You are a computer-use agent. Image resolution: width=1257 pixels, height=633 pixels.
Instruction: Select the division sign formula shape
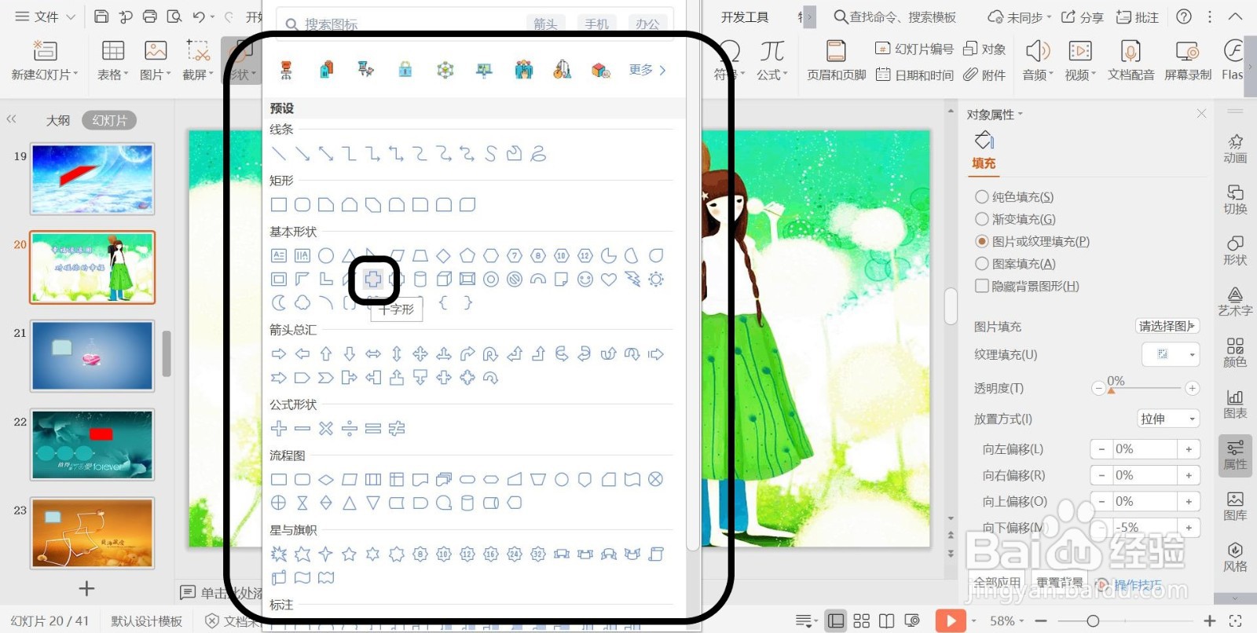point(350,428)
